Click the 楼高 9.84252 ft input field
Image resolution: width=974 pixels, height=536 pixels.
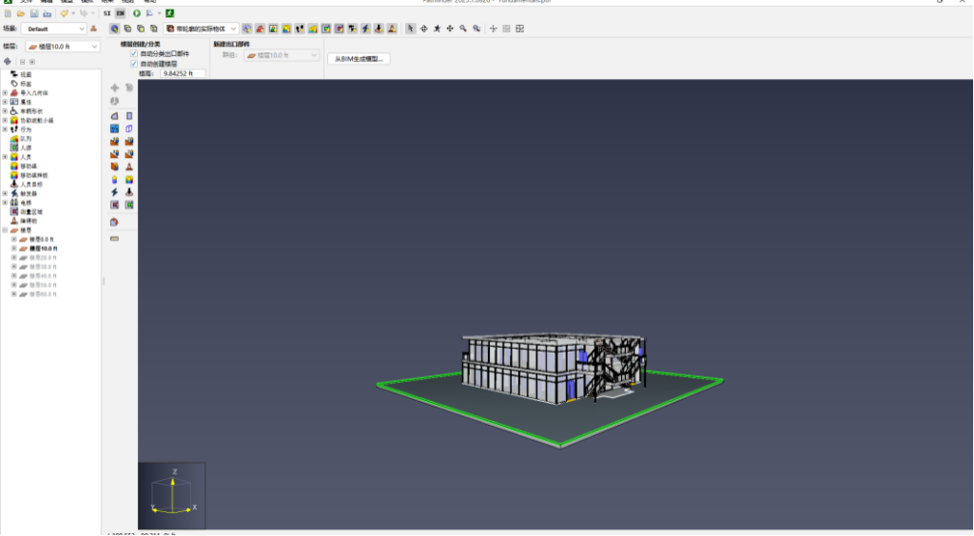[x=183, y=73]
